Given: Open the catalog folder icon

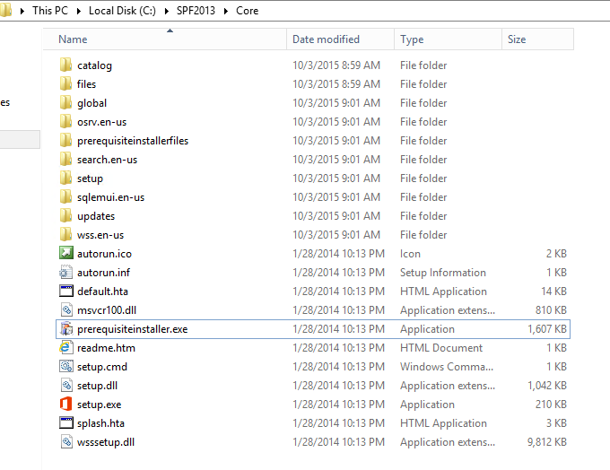Looking at the screenshot, I should point(65,65).
